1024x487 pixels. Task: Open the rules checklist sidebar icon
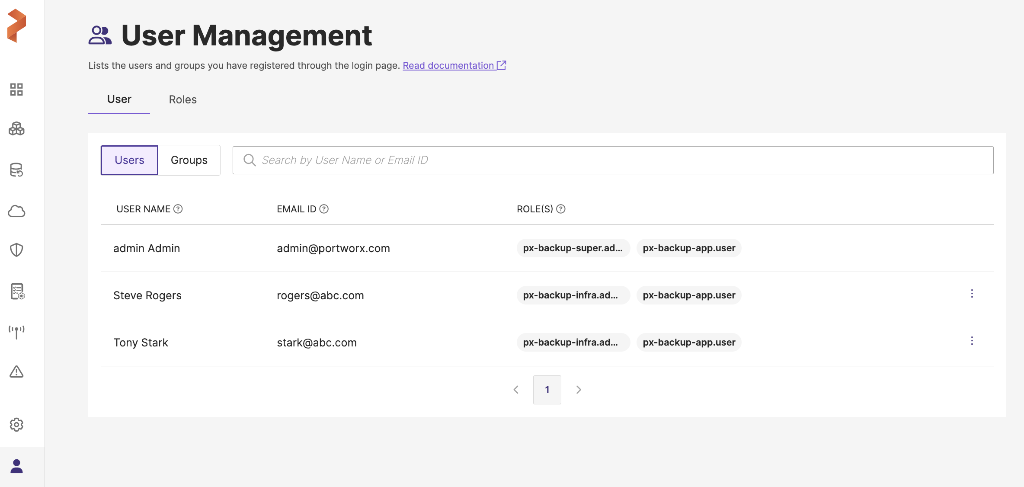pos(17,292)
